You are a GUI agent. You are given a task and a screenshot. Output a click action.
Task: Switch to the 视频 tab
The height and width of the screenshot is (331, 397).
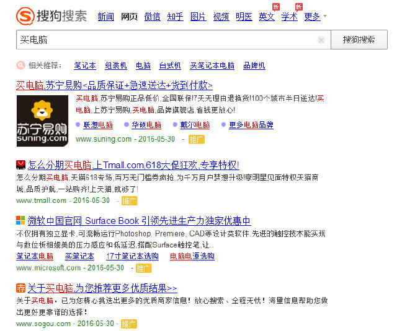pyautogui.click(x=221, y=17)
